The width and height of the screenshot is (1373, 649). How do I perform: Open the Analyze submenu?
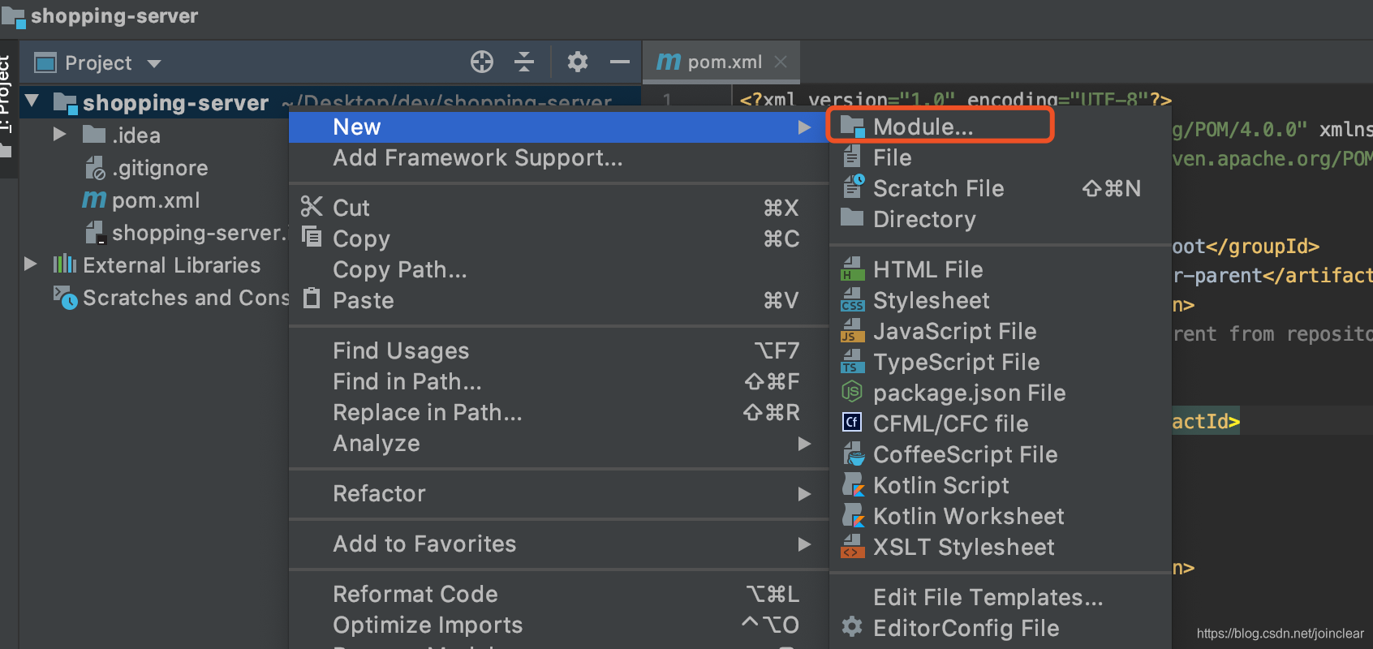(x=558, y=443)
